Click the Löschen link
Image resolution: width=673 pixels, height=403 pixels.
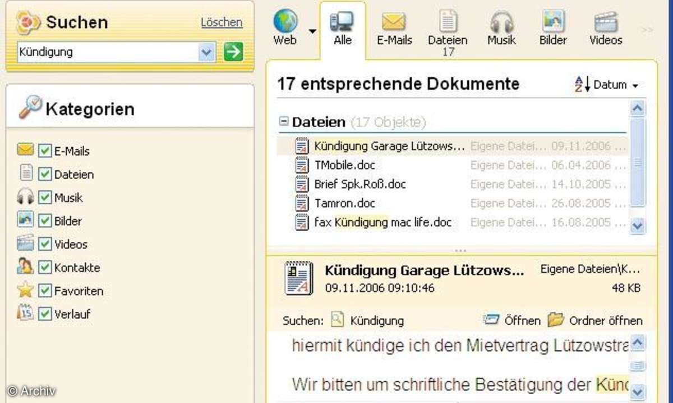(x=222, y=22)
